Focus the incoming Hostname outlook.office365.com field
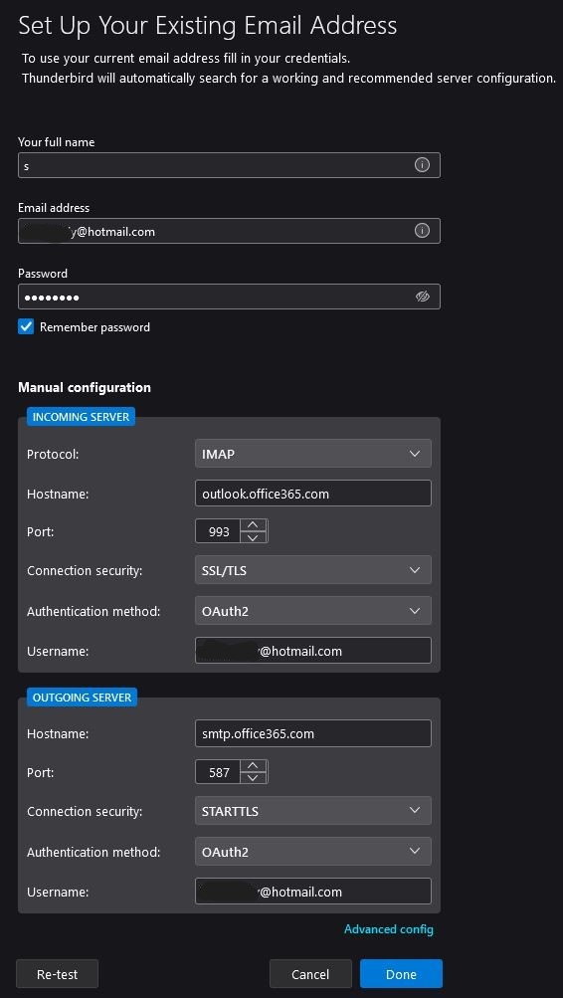The image size is (563, 998). (x=313, y=494)
